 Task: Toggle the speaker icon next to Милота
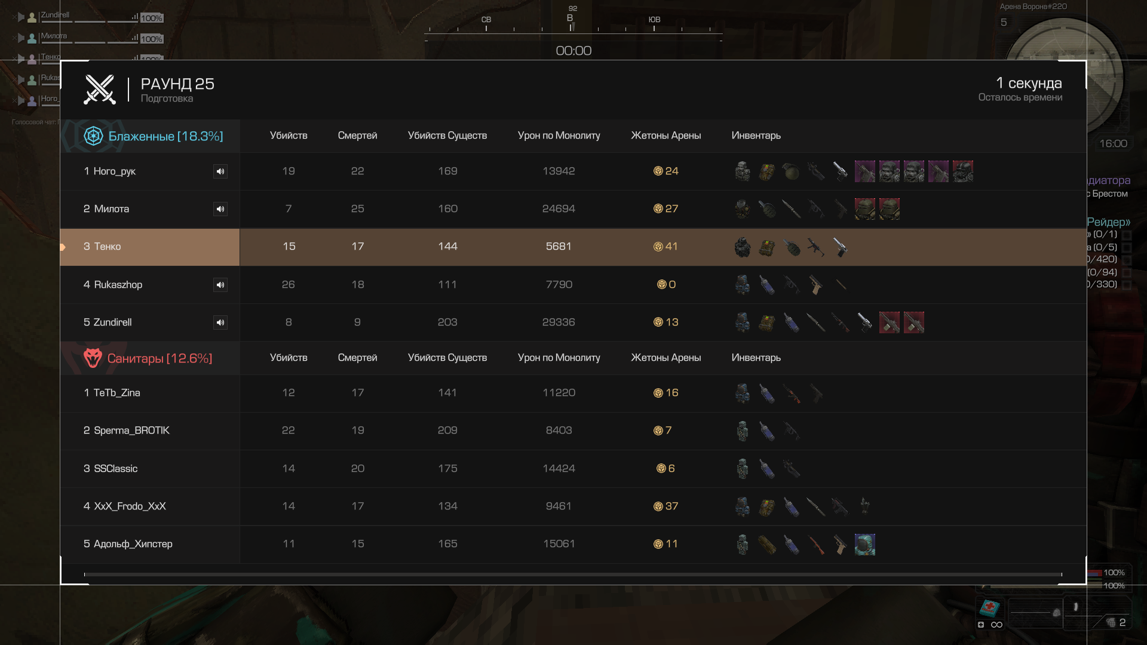[x=220, y=209]
